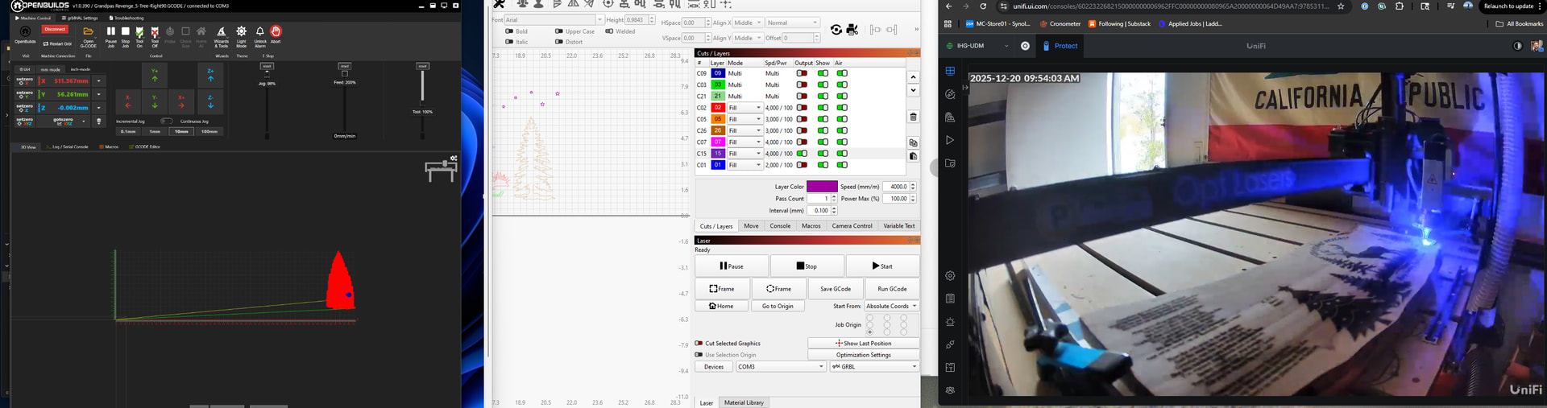Open the COM3 port dropdown
The width and height of the screenshot is (1547, 408).
click(x=781, y=367)
